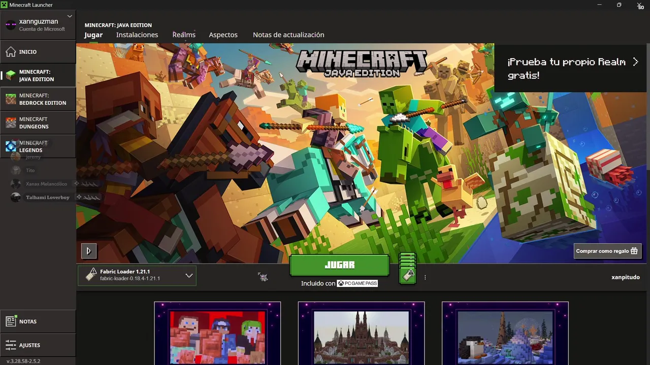The height and width of the screenshot is (365, 650).
Task: Click the gift icon on Comprar como regalo
Action: pos(634,251)
